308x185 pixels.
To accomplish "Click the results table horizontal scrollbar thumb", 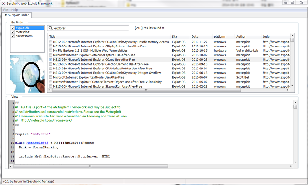I will [x=146, y=90].
